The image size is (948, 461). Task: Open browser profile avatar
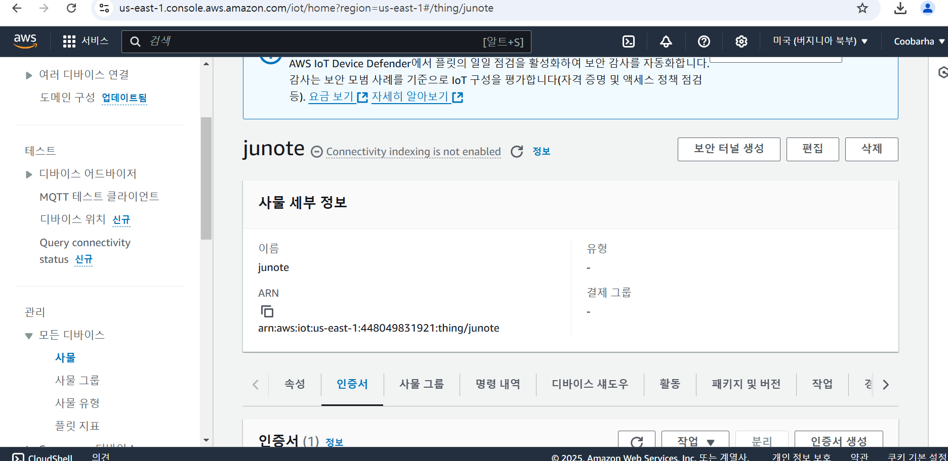928,8
